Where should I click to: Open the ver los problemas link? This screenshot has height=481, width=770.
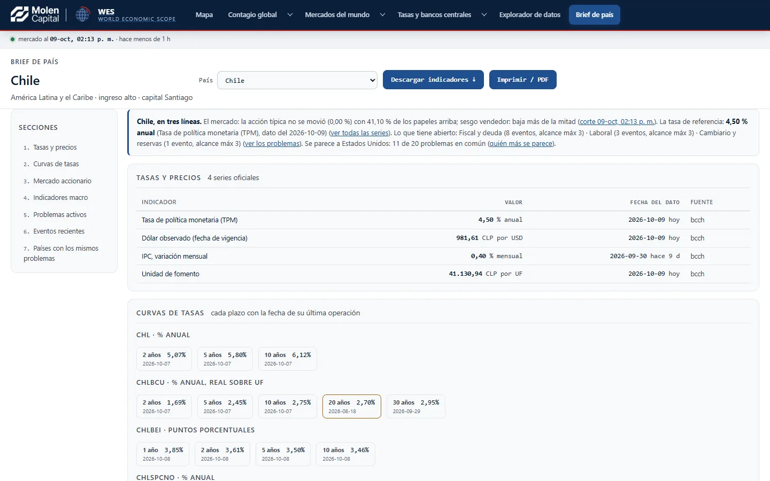[x=272, y=143]
